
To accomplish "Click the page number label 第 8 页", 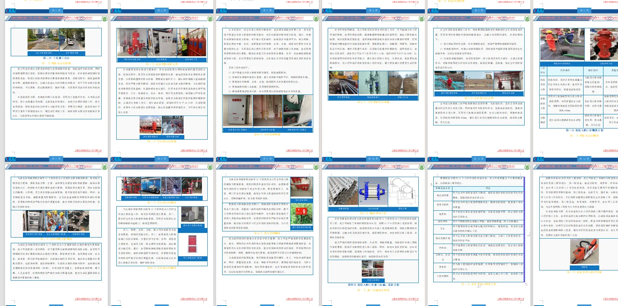I will [x=161, y=159].
